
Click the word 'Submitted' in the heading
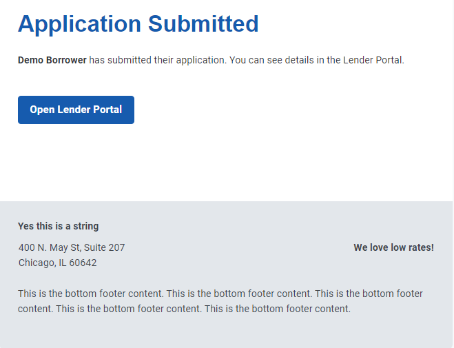point(203,23)
